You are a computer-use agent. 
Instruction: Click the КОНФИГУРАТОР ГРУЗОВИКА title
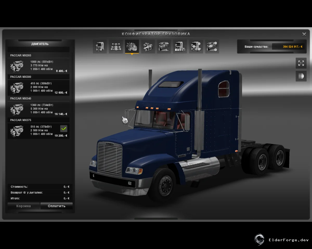pos(156,34)
